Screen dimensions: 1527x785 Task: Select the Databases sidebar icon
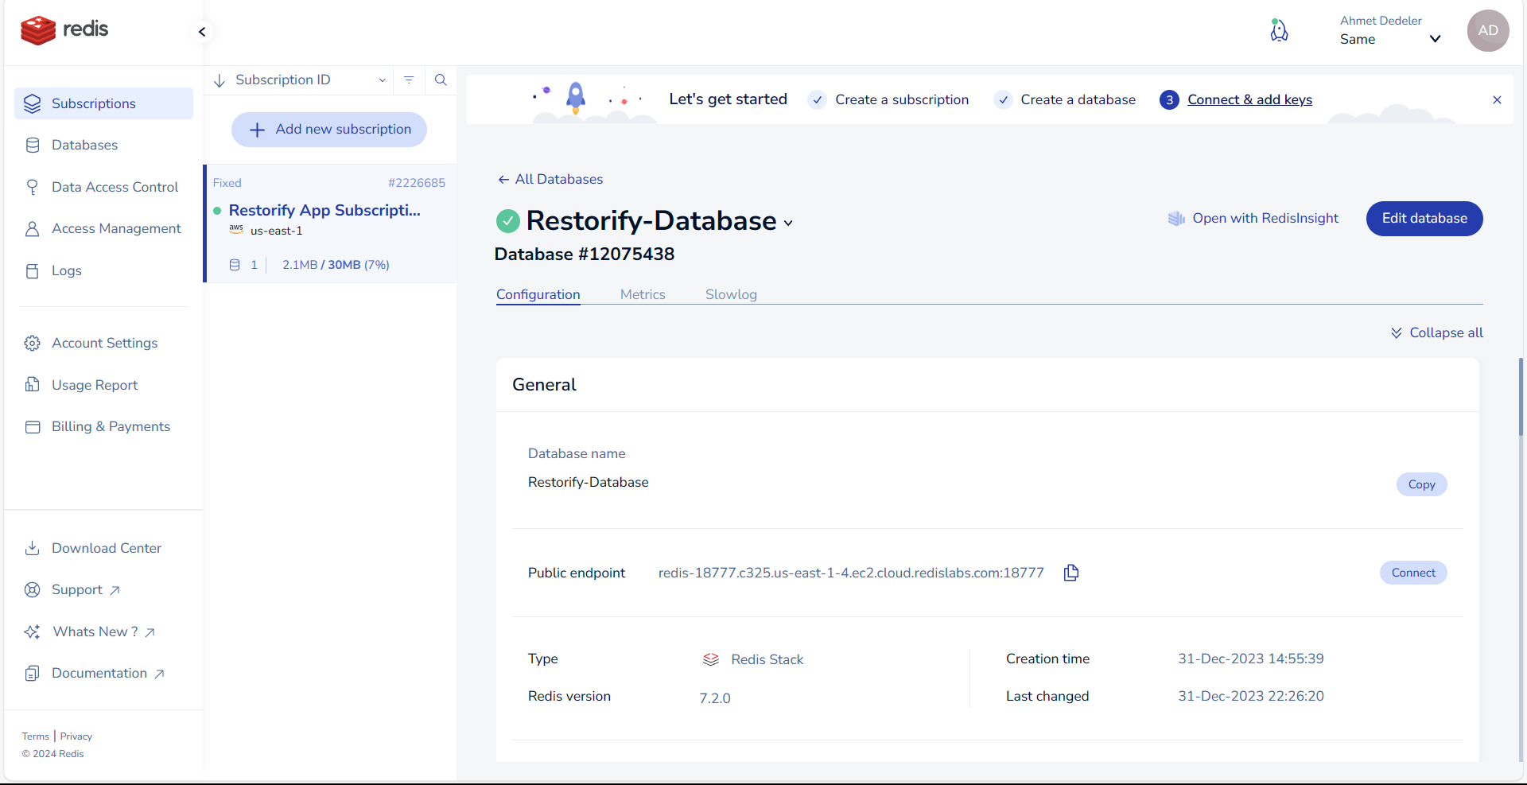(33, 145)
